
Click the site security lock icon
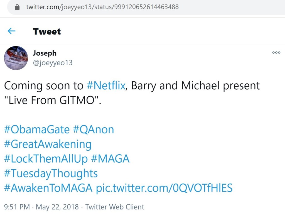pyautogui.click(x=18, y=7)
